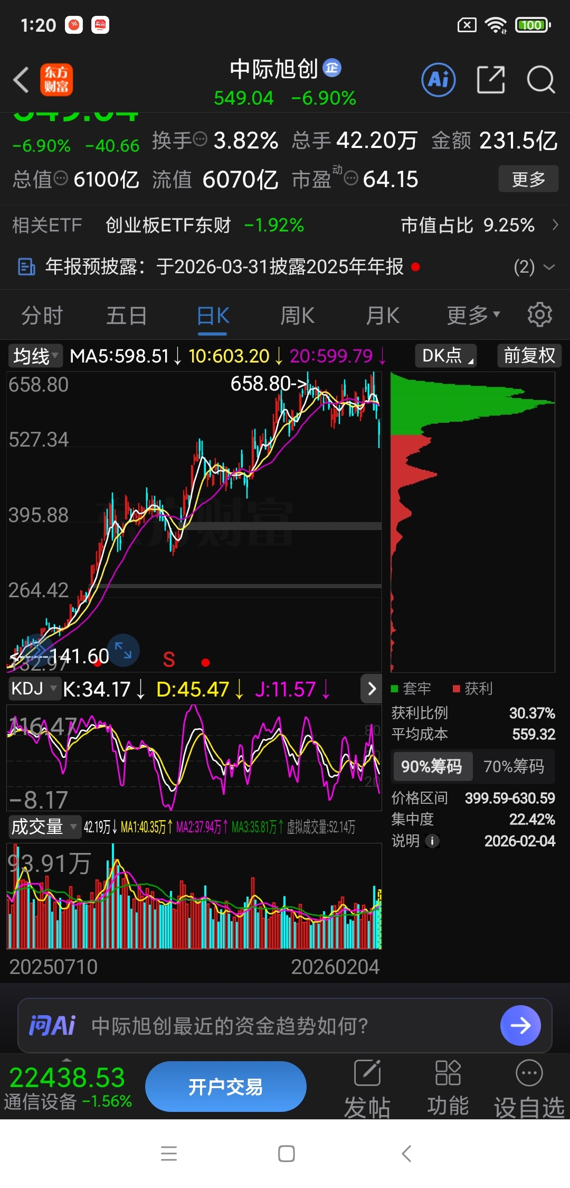Tap 设自选 add watchlist icon
This screenshot has height=1188, width=570.
coord(529,1089)
